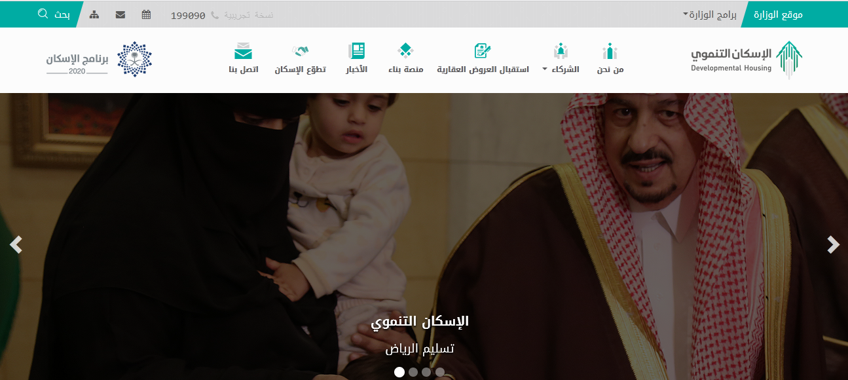This screenshot has width=848, height=380.
Task: Click the envelope mail icon in top bar
Action: (x=120, y=14)
